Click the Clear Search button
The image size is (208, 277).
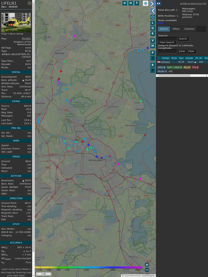[x=167, y=42]
